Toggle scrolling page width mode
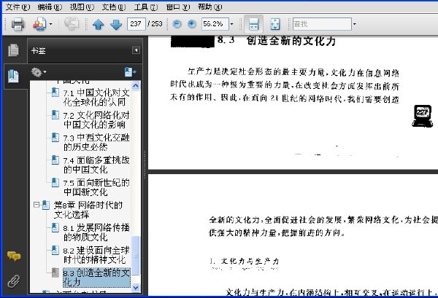438x298 pixels. 253,24
